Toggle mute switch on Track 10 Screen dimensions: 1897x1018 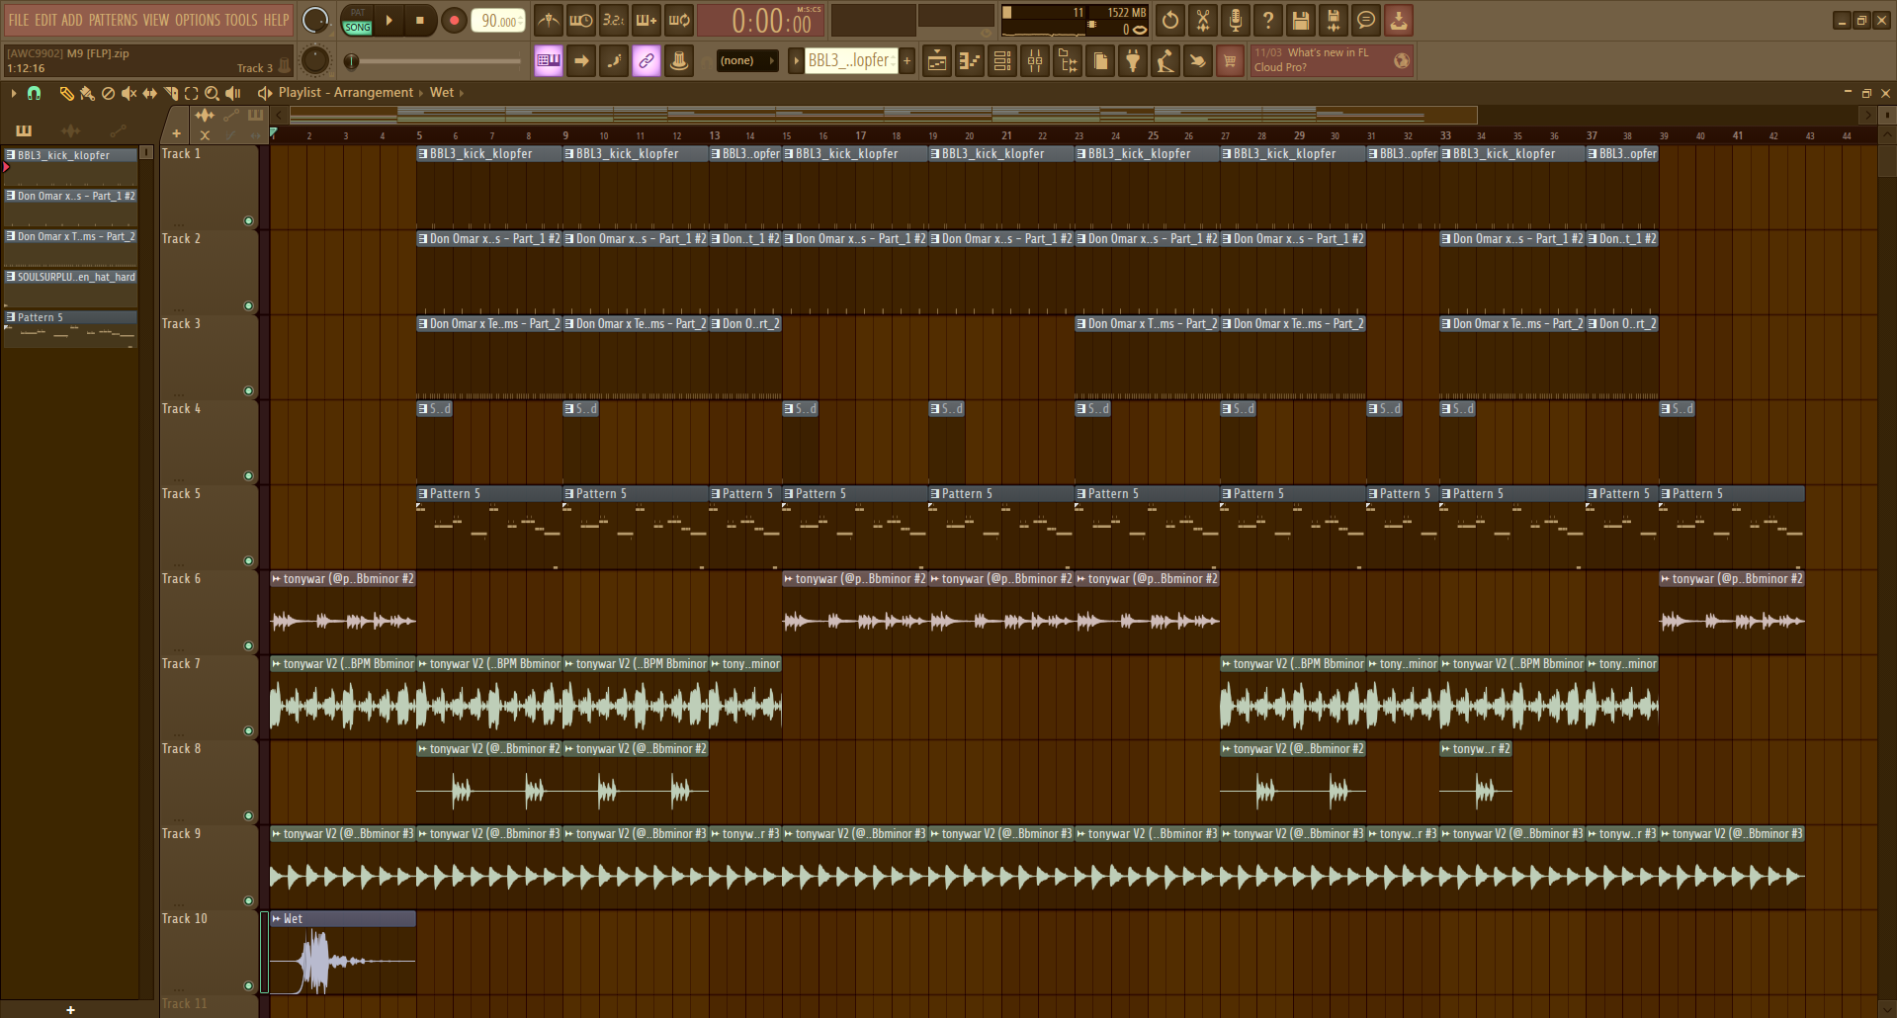(248, 986)
